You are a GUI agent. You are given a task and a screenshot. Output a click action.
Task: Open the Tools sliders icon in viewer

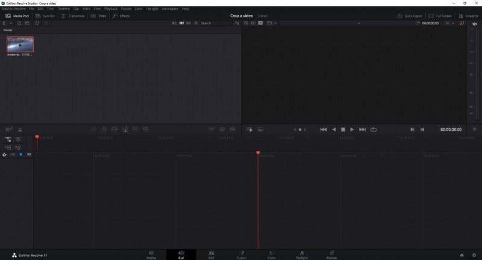260,129
